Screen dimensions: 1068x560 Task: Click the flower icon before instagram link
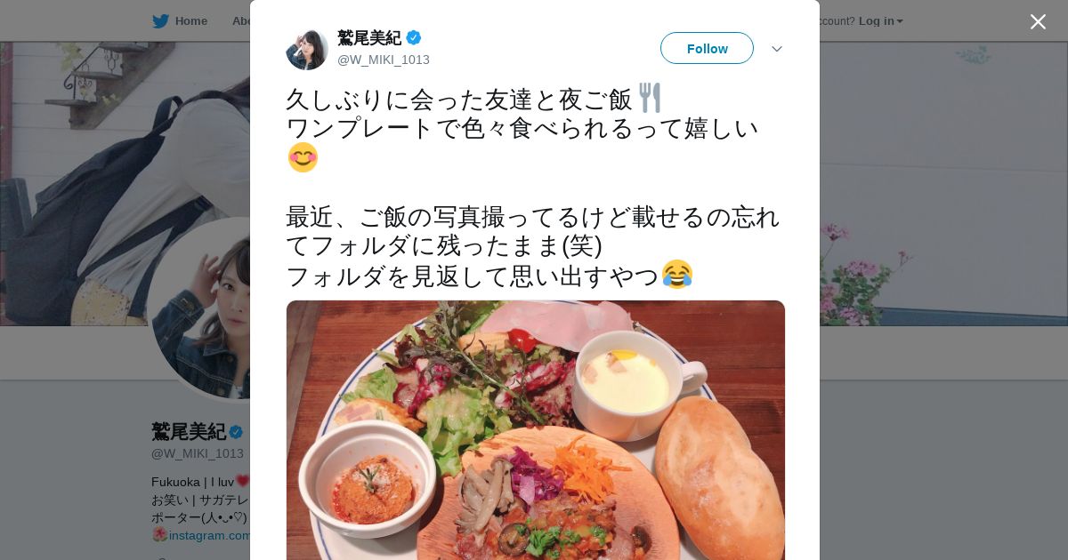tap(159, 535)
